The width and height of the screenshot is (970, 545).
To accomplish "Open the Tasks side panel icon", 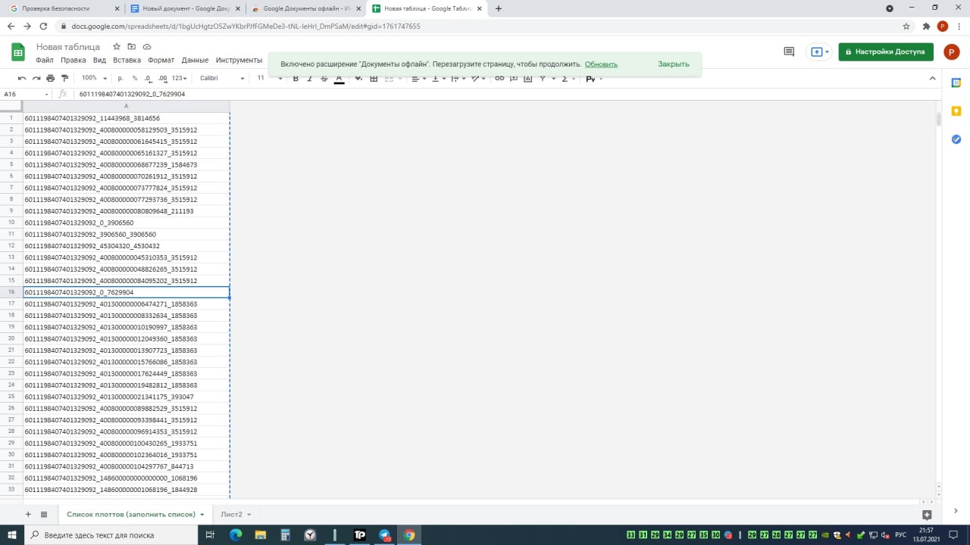I will point(956,139).
